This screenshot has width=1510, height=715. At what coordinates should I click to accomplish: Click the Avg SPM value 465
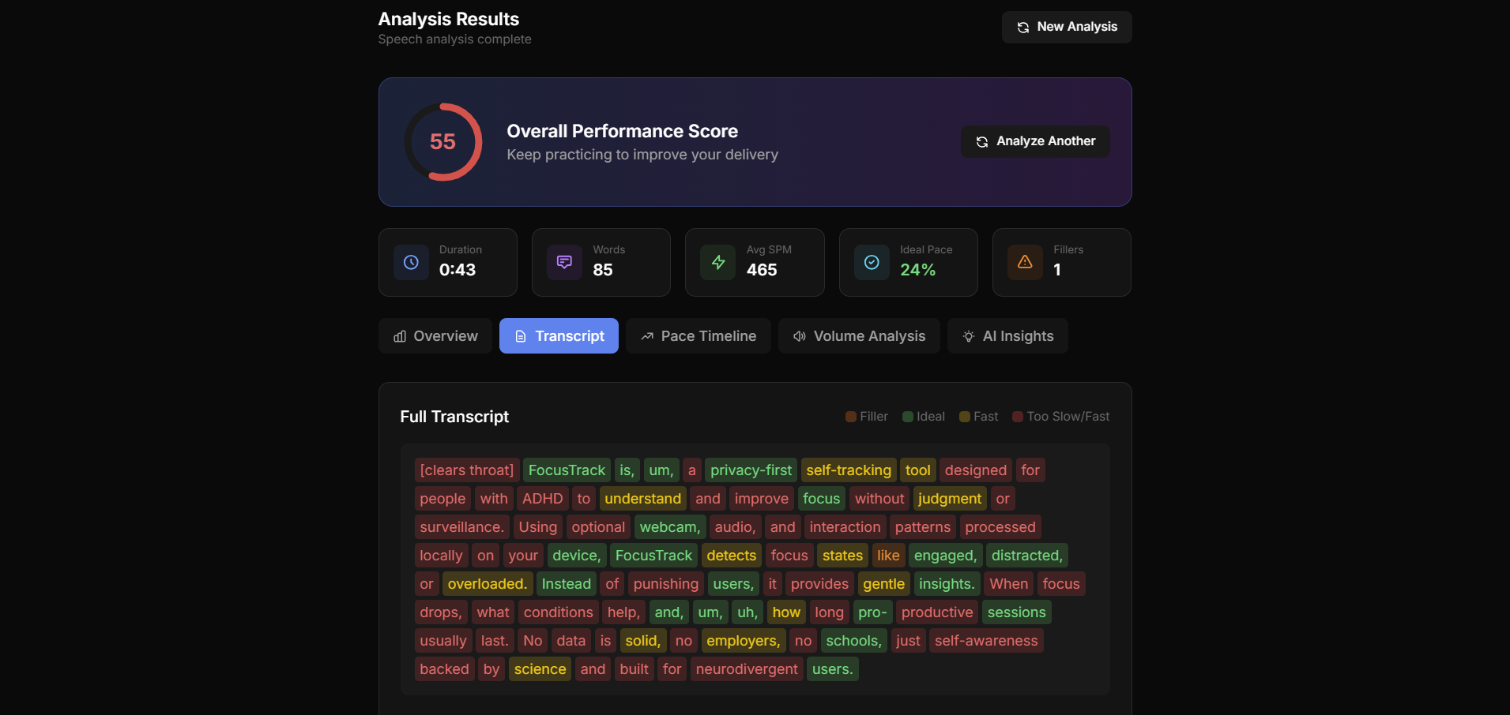[x=762, y=270]
